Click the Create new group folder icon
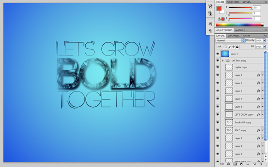The image size is (268, 167). point(248,164)
